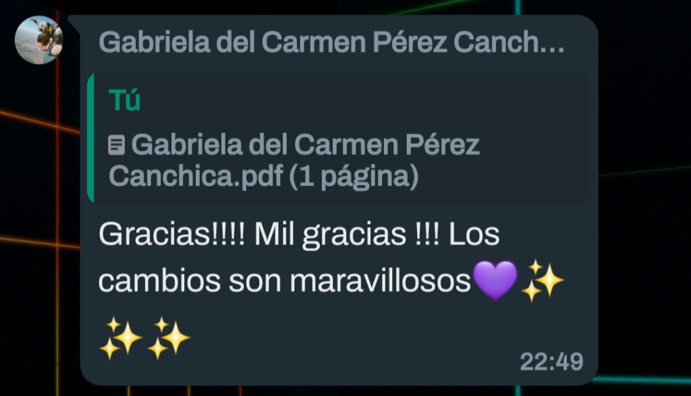Click the word "Los" ending the first line
The image size is (691, 396).
474,234
